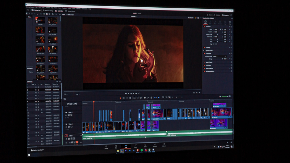Viewport: 290px width, 163px height.
Task: Go to the Cut page
Action: coord(116,147)
